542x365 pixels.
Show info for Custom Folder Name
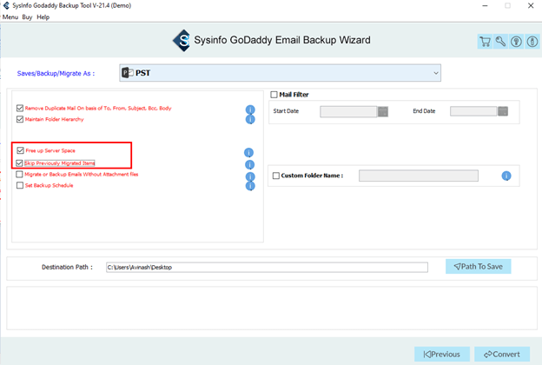click(506, 176)
